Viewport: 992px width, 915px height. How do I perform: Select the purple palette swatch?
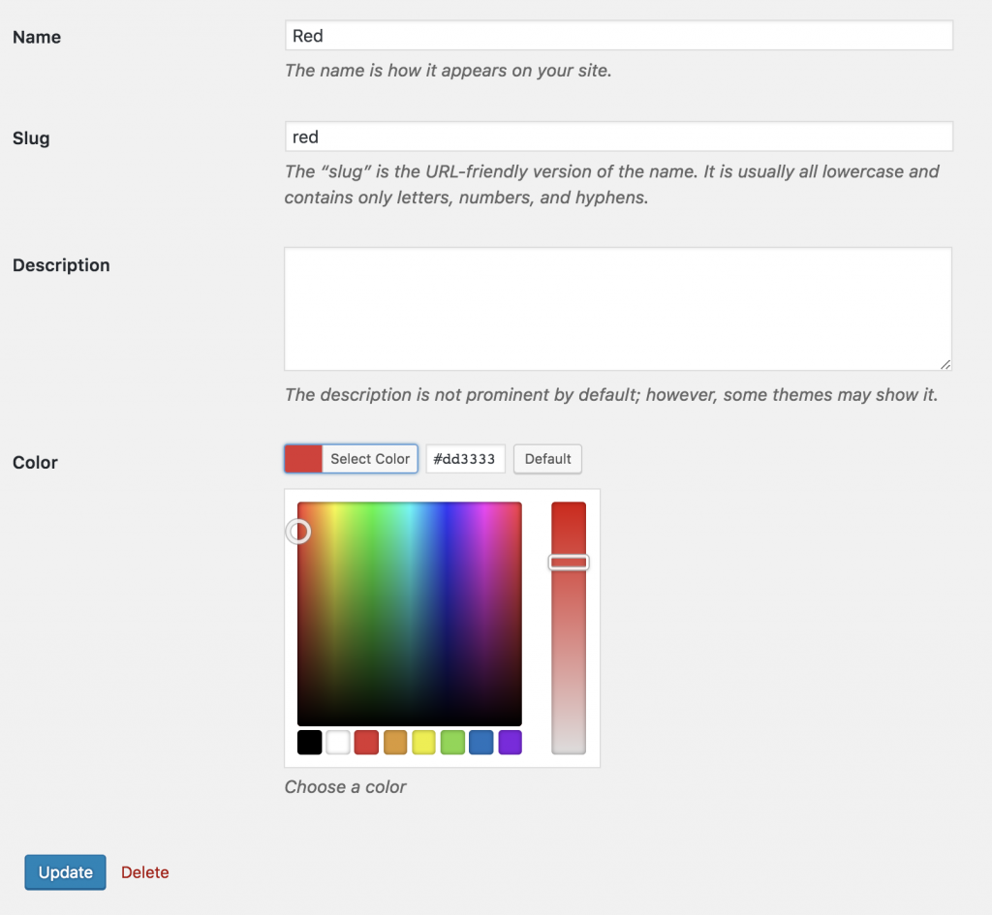(x=510, y=743)
